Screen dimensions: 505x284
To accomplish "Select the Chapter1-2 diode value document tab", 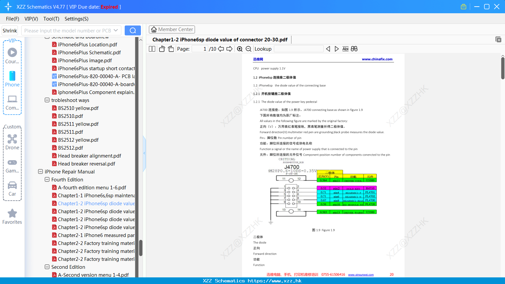I will 220,40.
